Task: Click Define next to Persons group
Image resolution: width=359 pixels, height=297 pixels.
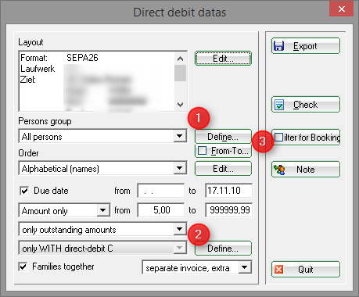Action: (223, 137)
